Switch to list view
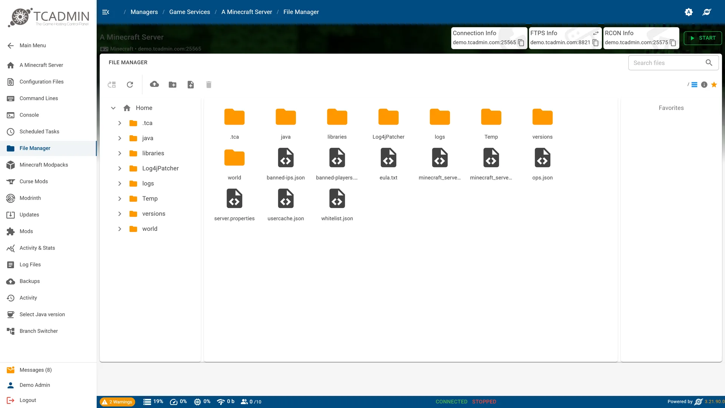The image size is (725, 408). coord(694,85)
